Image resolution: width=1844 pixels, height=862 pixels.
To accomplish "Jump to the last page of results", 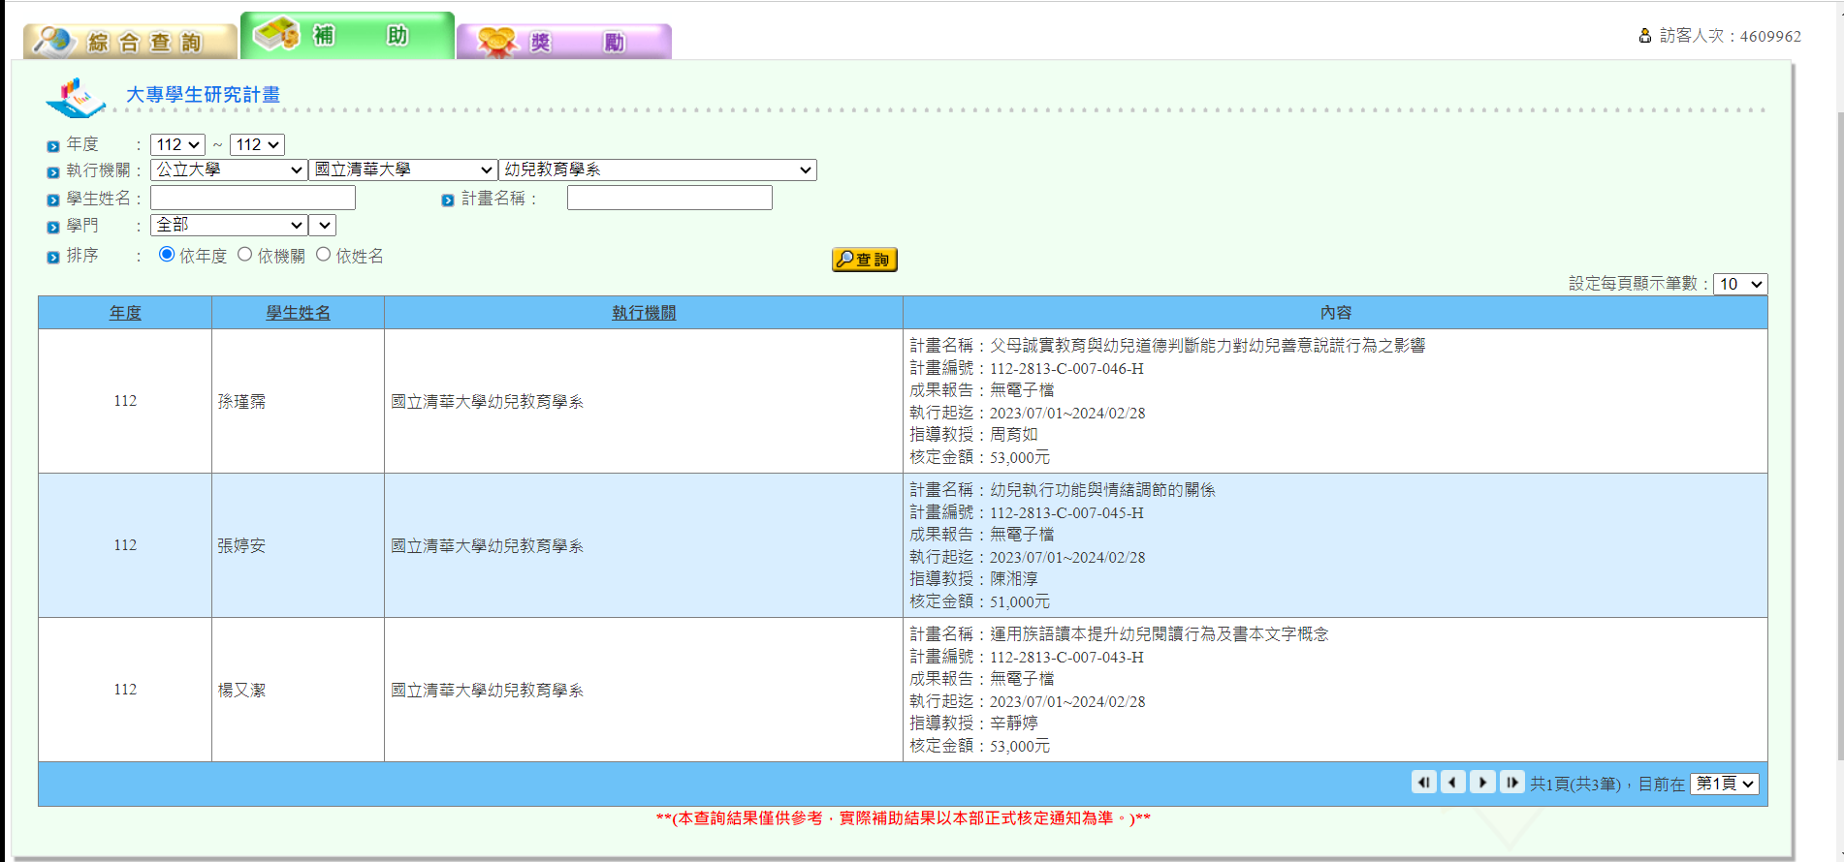I will coord(1511,783).
